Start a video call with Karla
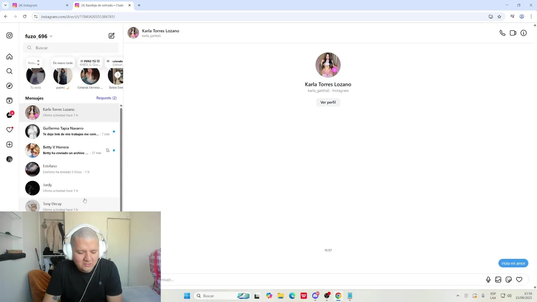This screenshot has width=537, height=302. tap(513, 33)
